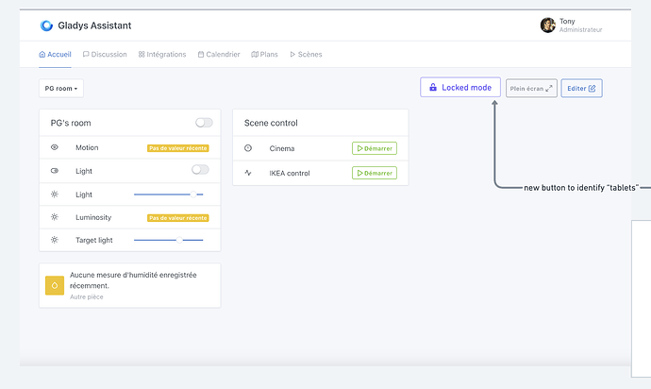Click the Gladys Assistant logo icon
651x389 pixels.
click(47, 25)
